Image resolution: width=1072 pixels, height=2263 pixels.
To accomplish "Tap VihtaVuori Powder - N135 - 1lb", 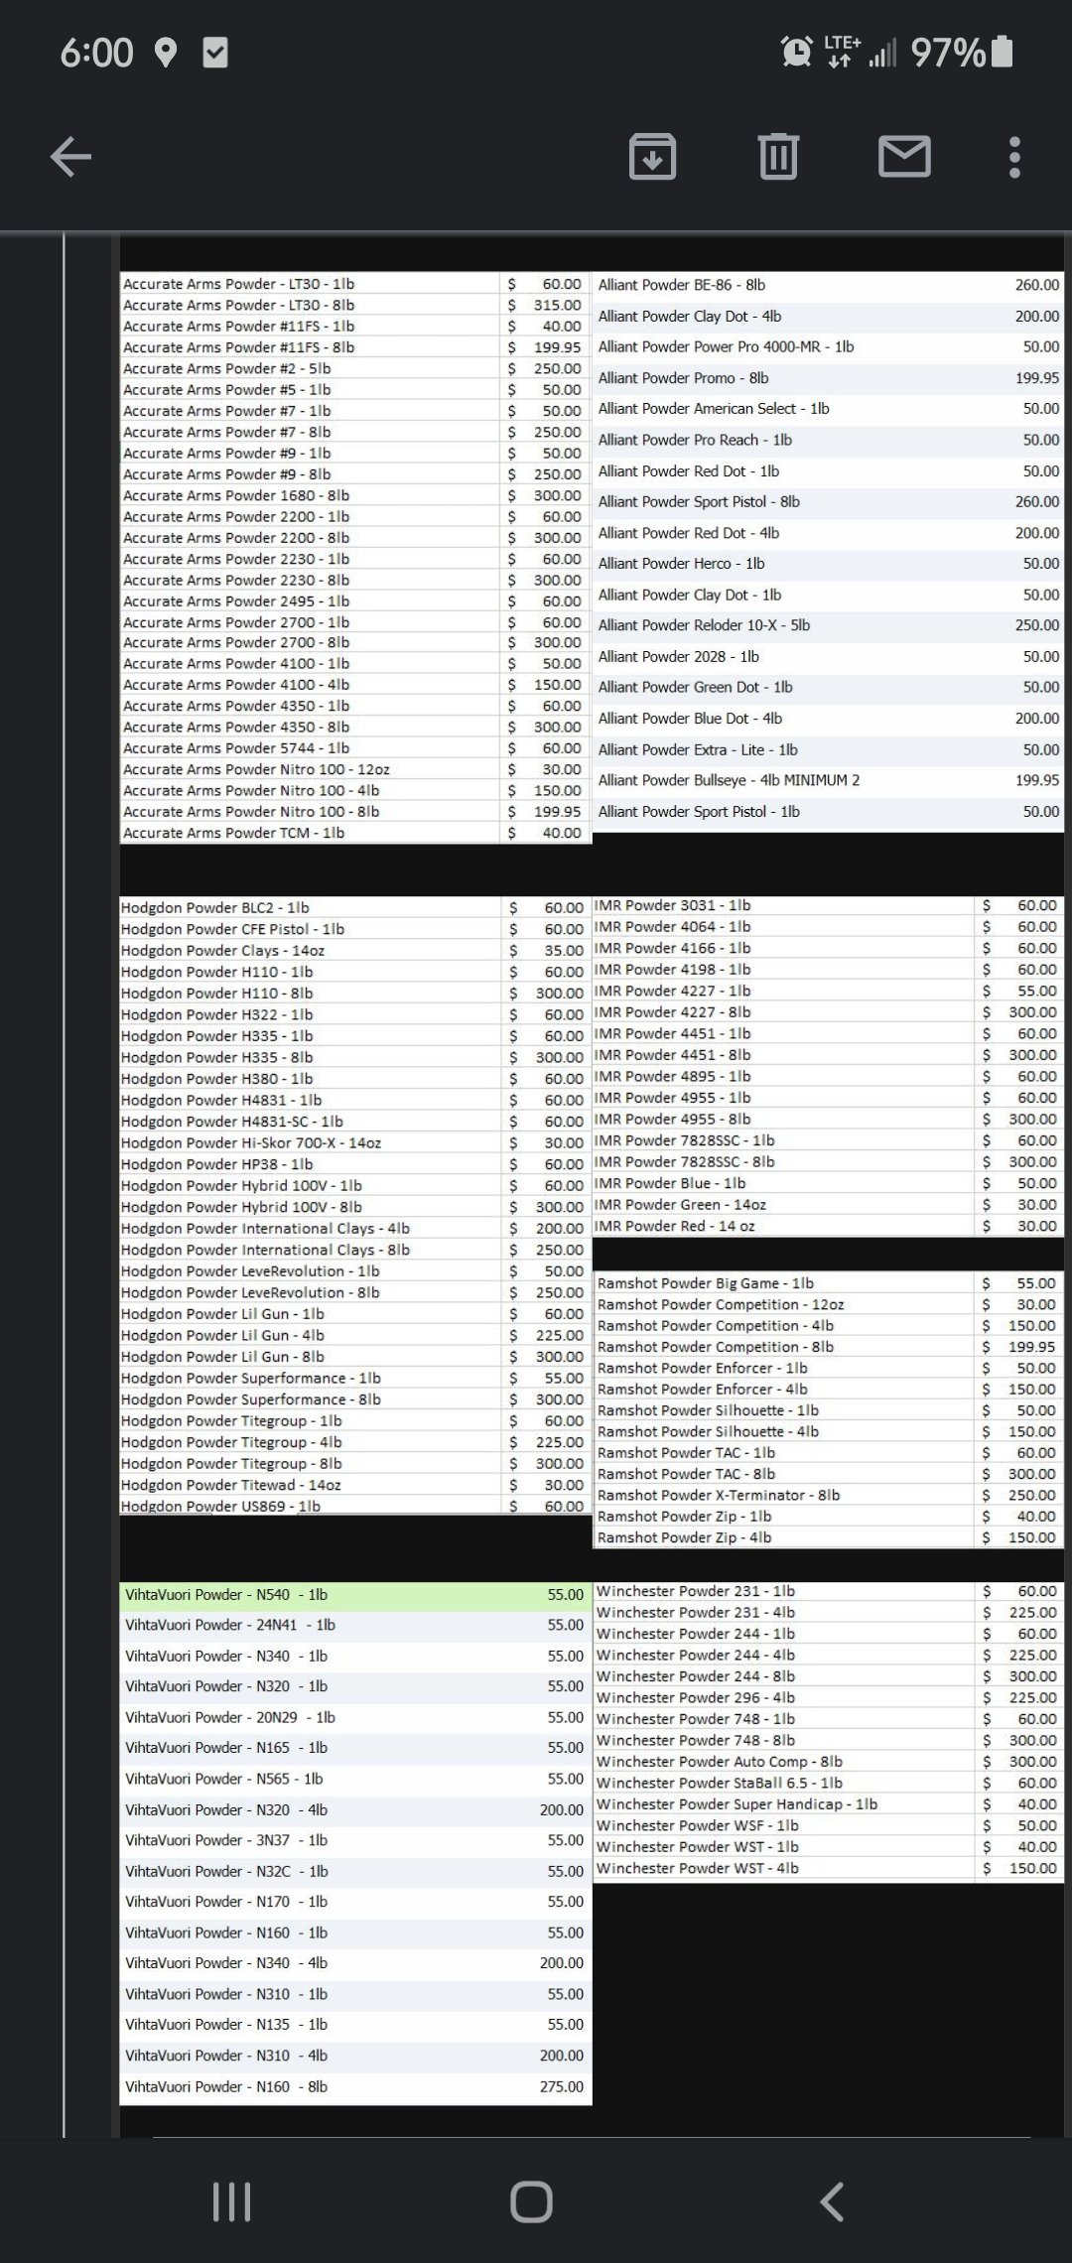I will click(226, 2024).
